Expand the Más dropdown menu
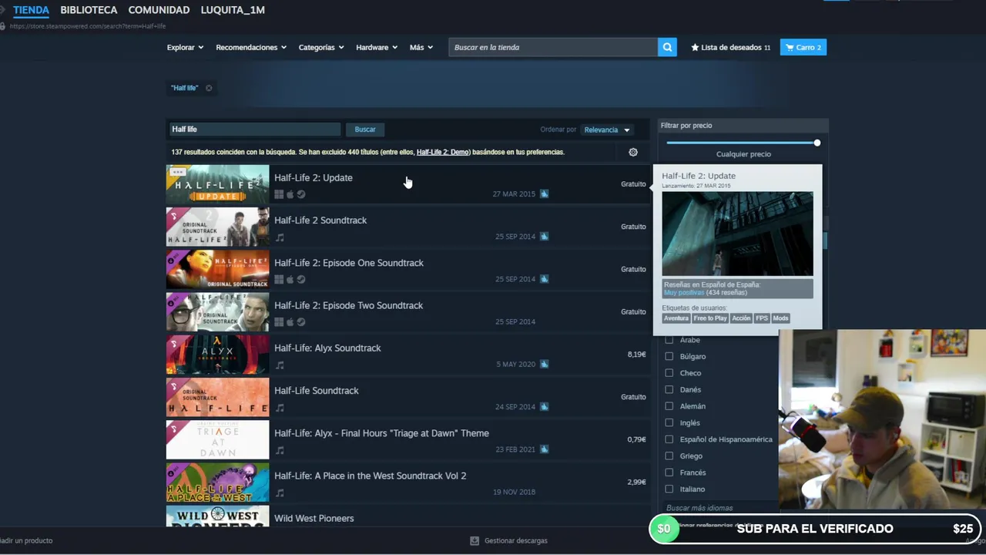This screenshot has width=986, height=555. click(x=421, y=47)
